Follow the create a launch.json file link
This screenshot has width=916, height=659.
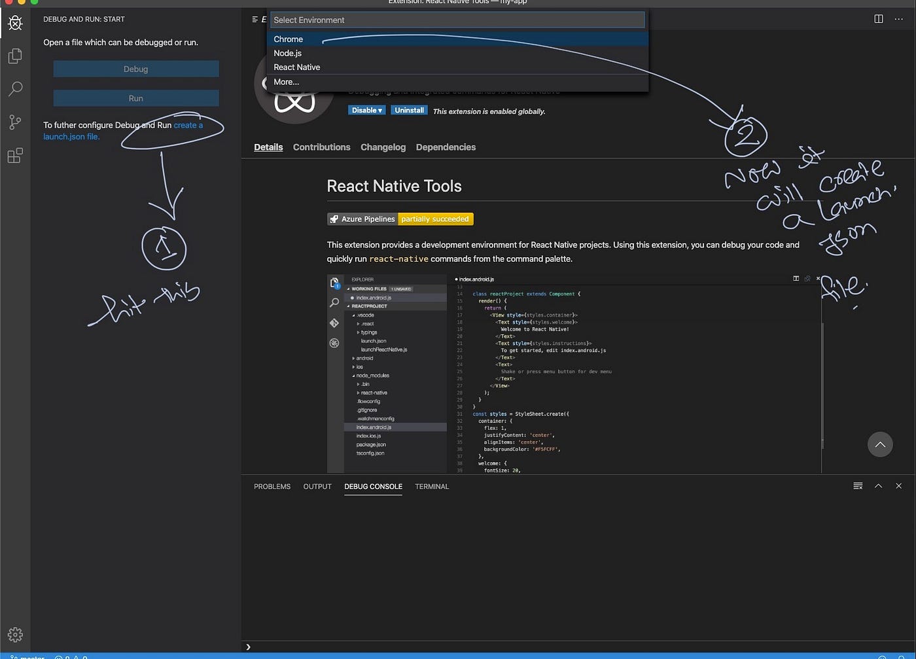point(187,124)
